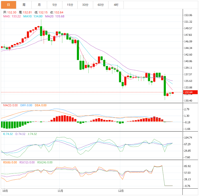Choose the 60分 interval tab

tap(101, 5)
